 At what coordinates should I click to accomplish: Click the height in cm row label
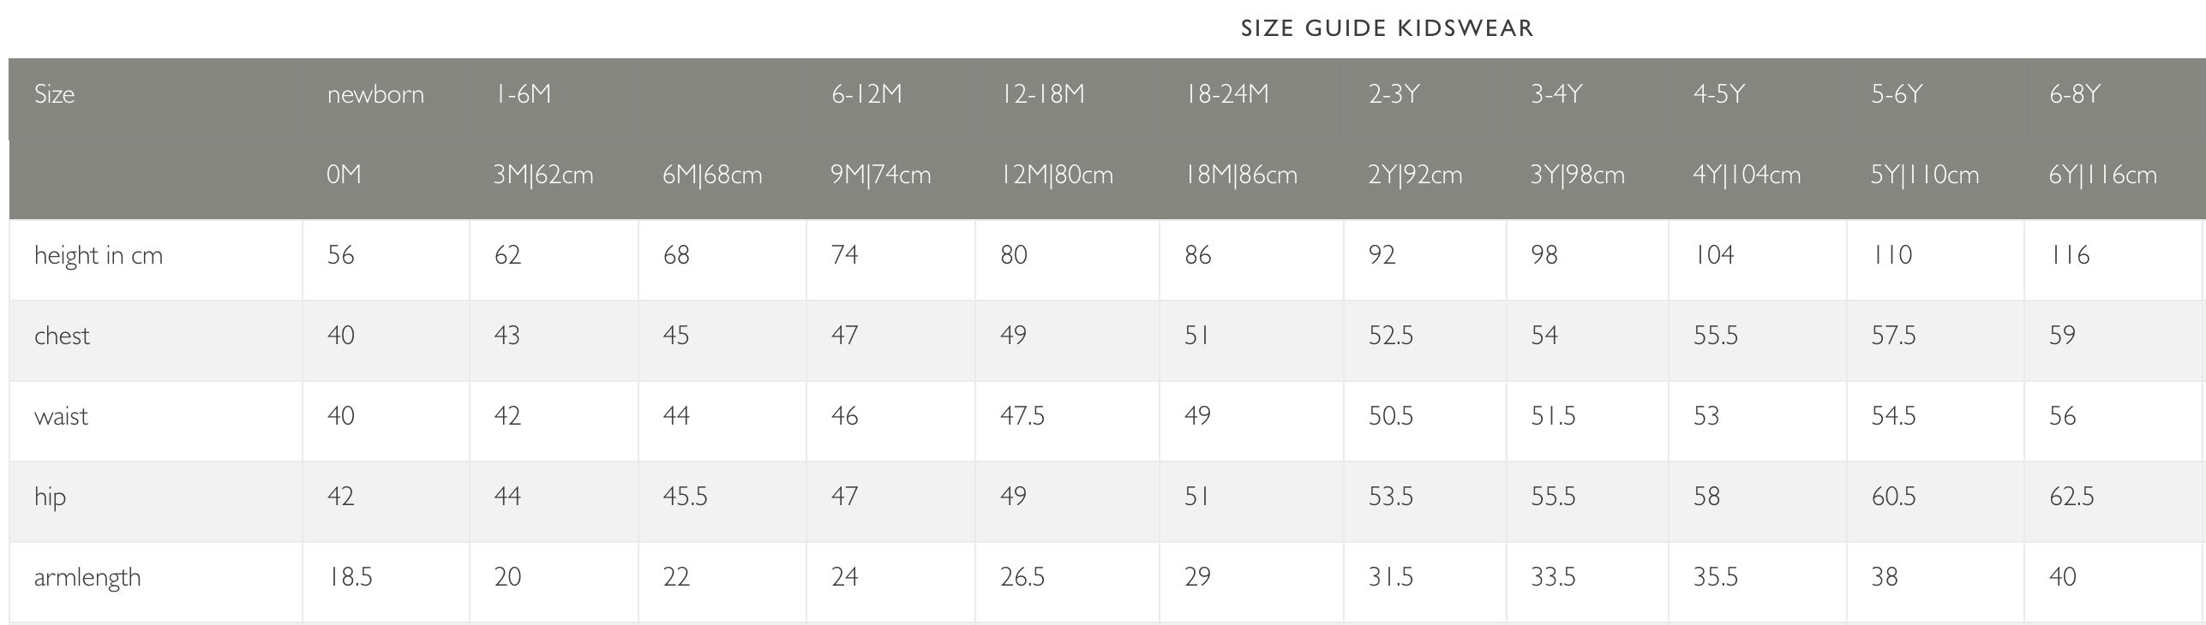[x=99, y=256]
